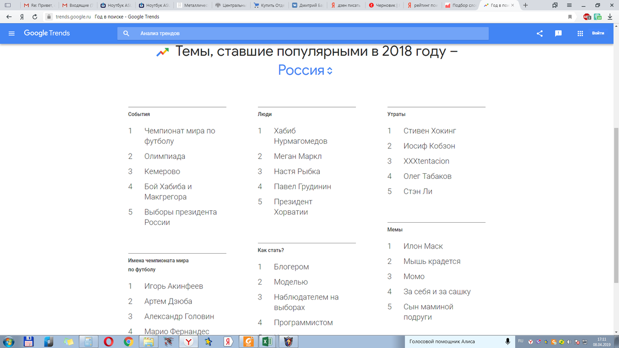This screenshot has width=619, height=348.
Task: Open the Google apps grid
Action: (x=580, y=34)
